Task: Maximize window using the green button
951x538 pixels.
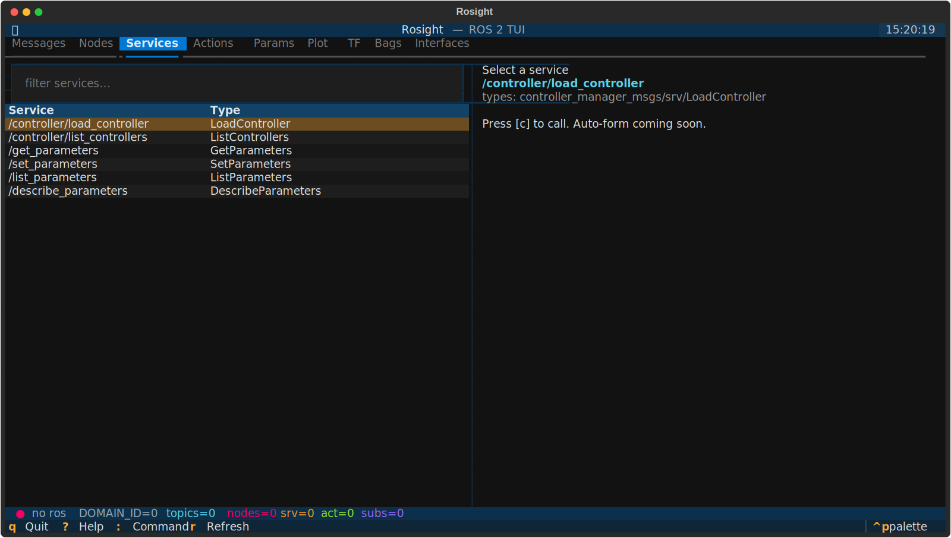Action: (39, 12)
